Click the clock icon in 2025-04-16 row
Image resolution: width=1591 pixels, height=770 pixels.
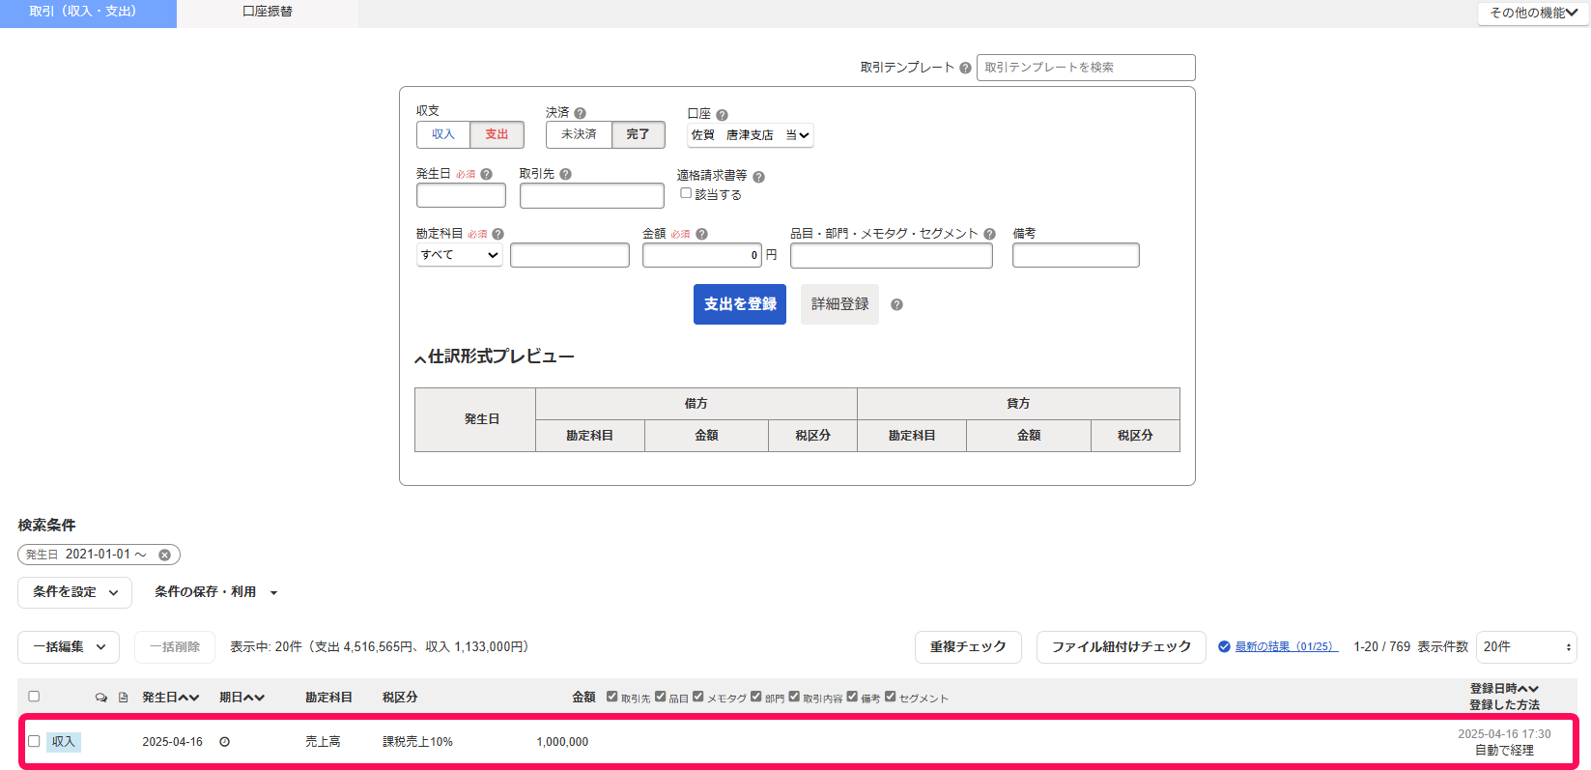point(224,742)
